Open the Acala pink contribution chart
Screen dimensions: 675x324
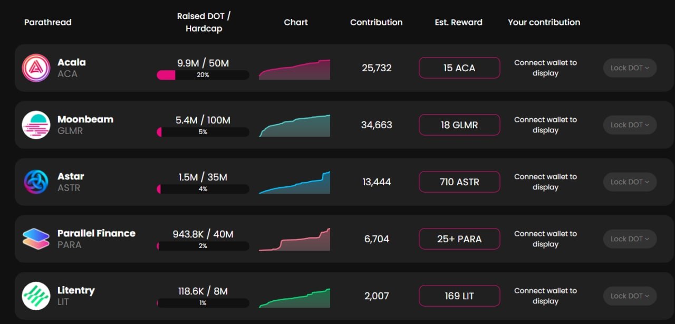point(294,70)
